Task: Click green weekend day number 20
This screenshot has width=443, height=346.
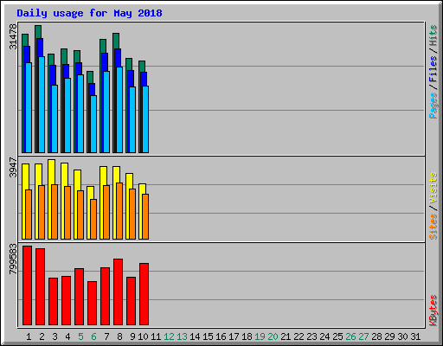Action: pos(273,336)
